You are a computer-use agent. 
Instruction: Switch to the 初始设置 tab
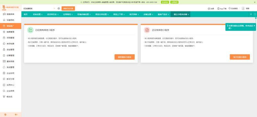[x=37, y=14]
